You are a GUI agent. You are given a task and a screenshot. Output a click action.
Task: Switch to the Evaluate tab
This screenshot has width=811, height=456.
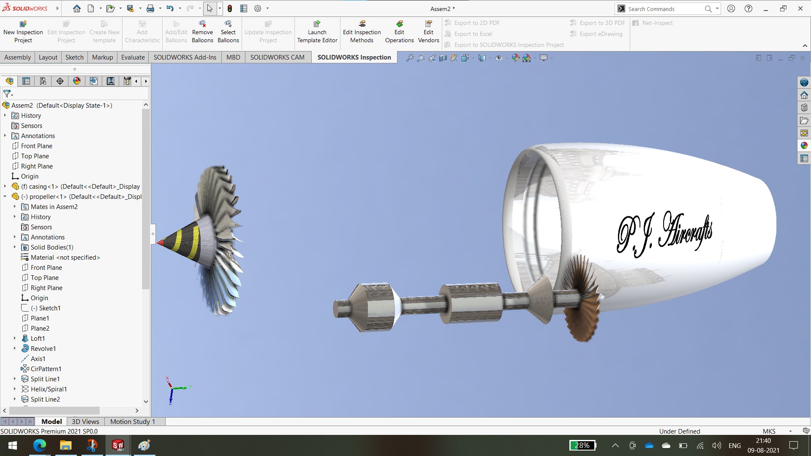pos(133,57)
